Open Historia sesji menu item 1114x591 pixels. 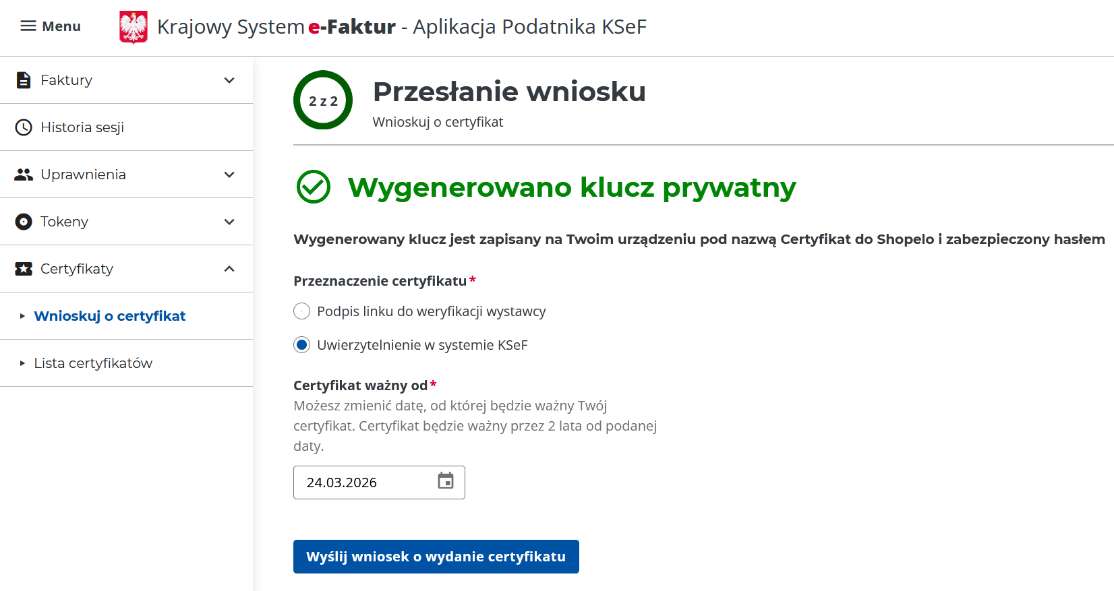point(82,127)
